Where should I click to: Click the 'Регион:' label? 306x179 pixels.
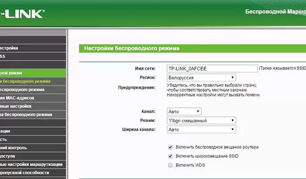[147, 77]
